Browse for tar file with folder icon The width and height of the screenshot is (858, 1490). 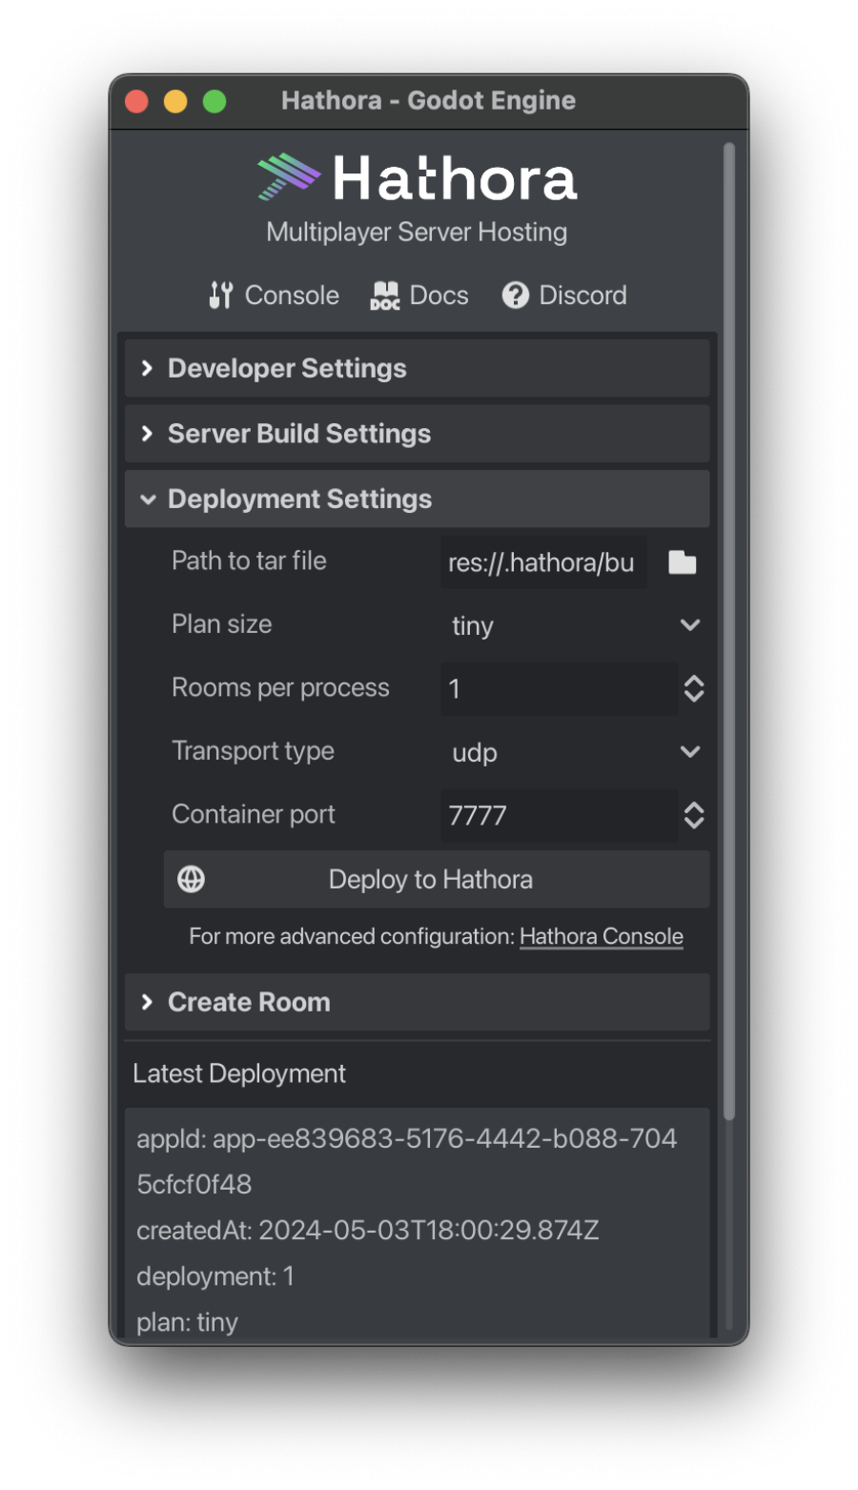point(683,562)
